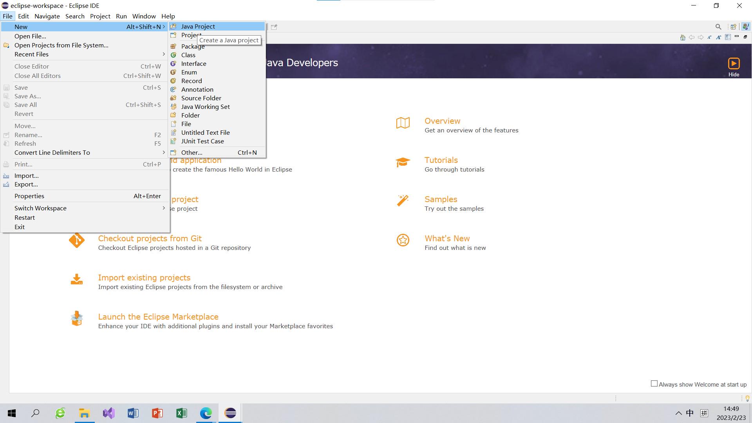Open the Samples link

pos(441,199)
